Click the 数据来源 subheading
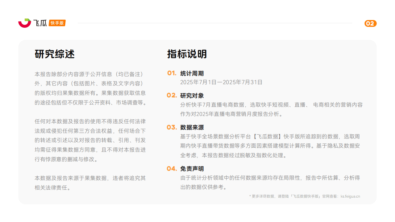395x222 pixels. point(192,128)
